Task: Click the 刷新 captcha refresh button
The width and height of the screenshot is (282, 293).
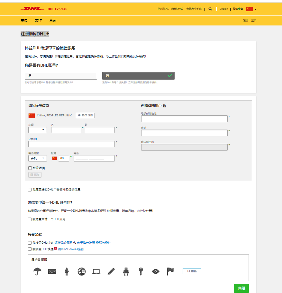Action: (192, 271)
